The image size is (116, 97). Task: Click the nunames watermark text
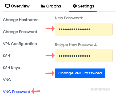click(x=100, y=89)
